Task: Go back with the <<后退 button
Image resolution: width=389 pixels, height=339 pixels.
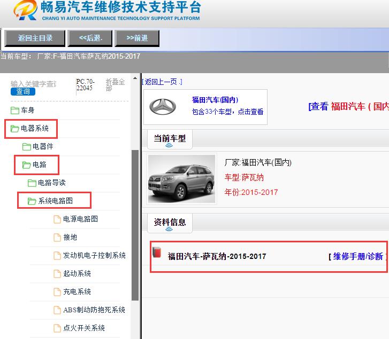Action: click(x=90, y=38)
